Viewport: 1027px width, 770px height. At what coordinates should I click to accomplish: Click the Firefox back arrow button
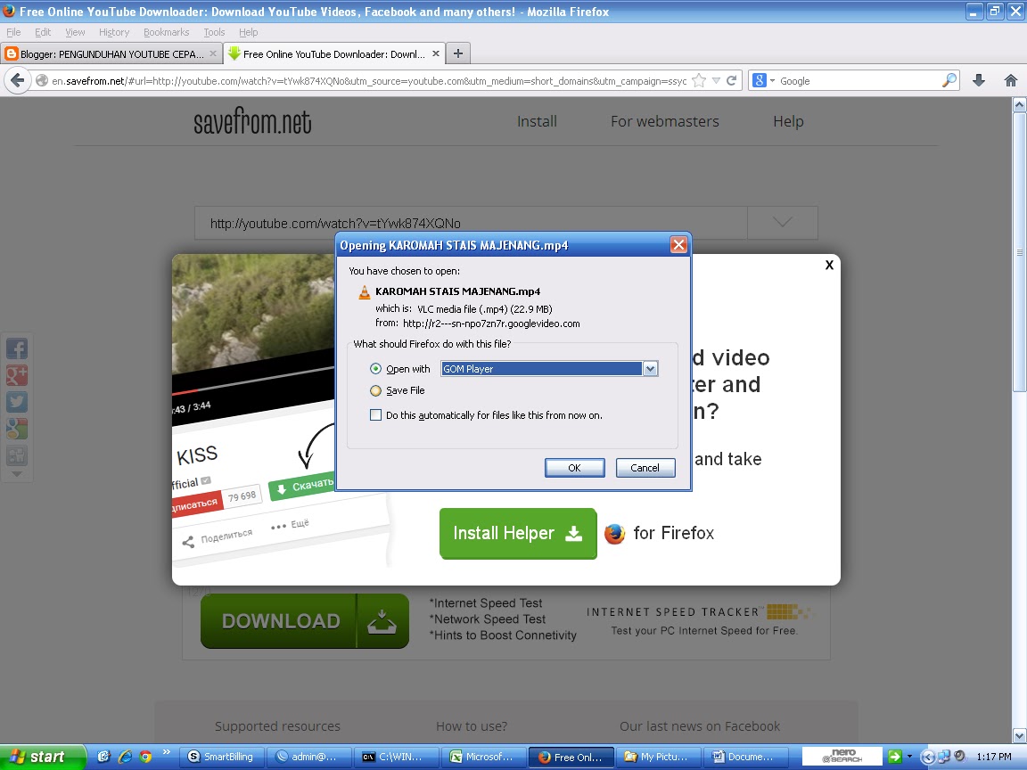point(18,80)
